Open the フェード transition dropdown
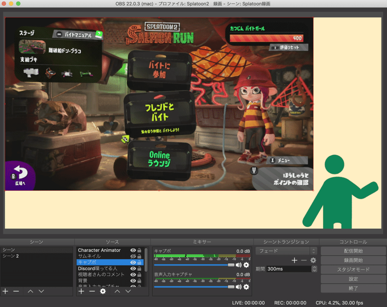 (x=286, y=251)
